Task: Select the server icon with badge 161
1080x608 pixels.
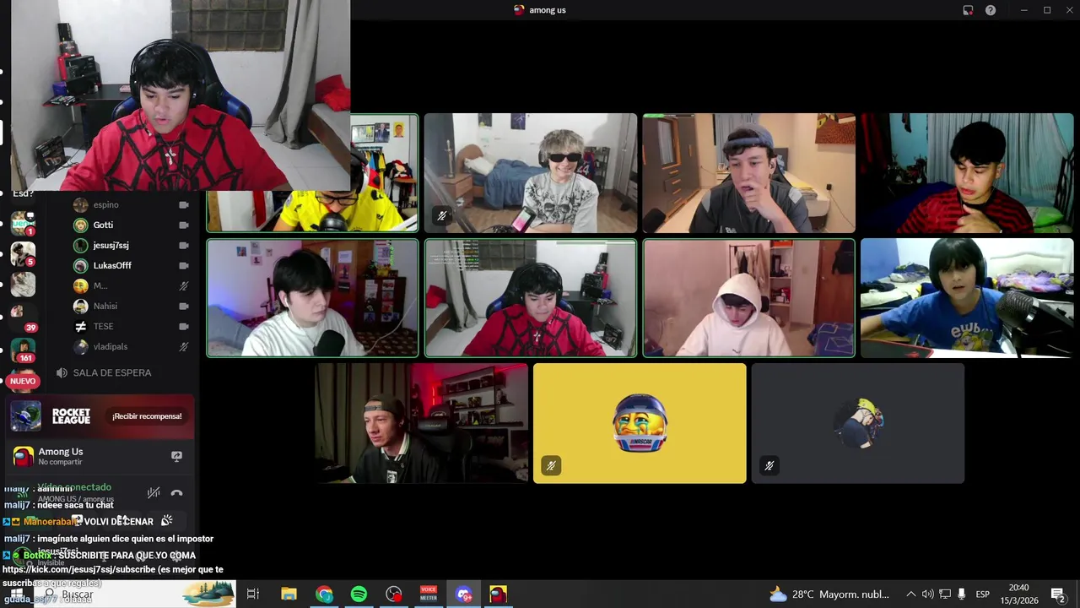Action: pyautogui.click(x=23, y=350)
